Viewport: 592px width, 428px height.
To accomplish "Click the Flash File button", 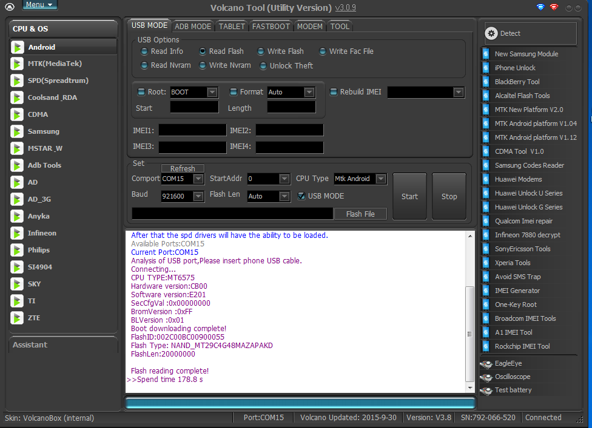I will coord(360,214).
